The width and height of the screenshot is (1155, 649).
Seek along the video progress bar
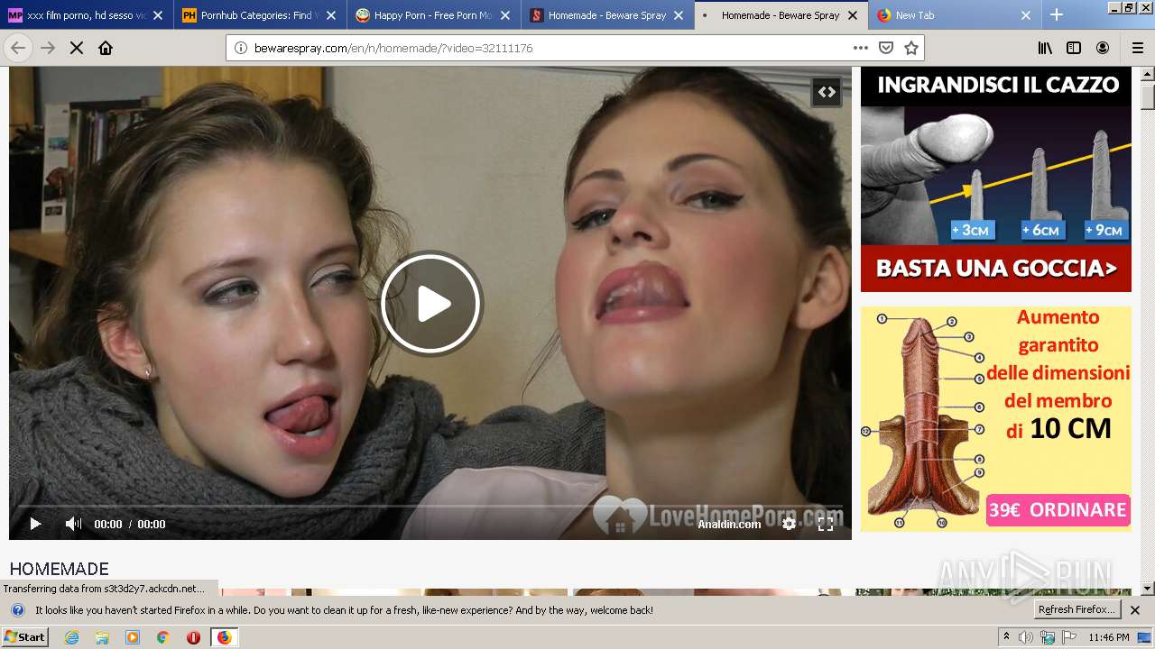430,506
